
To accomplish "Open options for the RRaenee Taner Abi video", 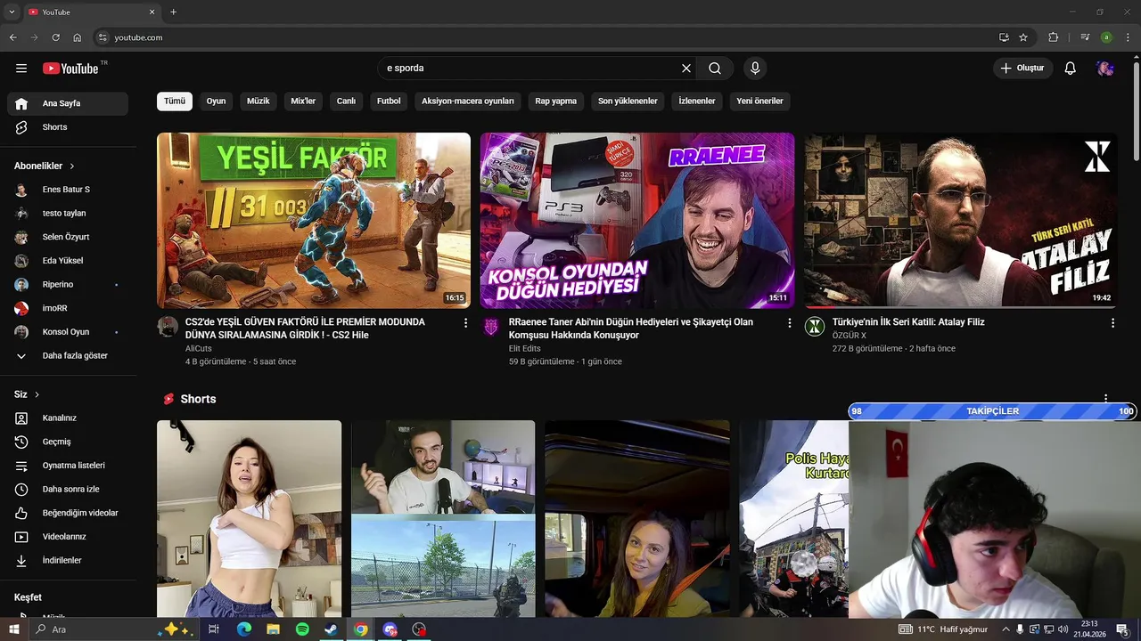I will [x=789, y=323].
